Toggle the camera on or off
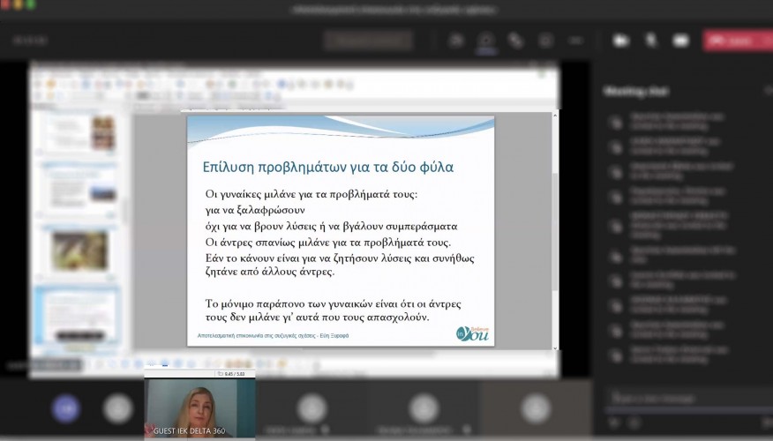The height and width of the screenshot is (441, 773). (x=621, y=41)
